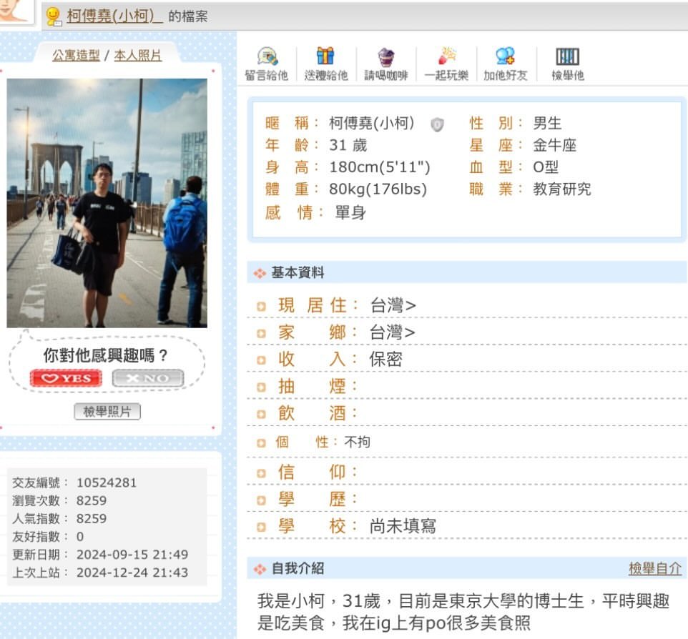Click the occupation value 教育研究
The height and width of the screenshot is (639, 688).
coord(562,189)
